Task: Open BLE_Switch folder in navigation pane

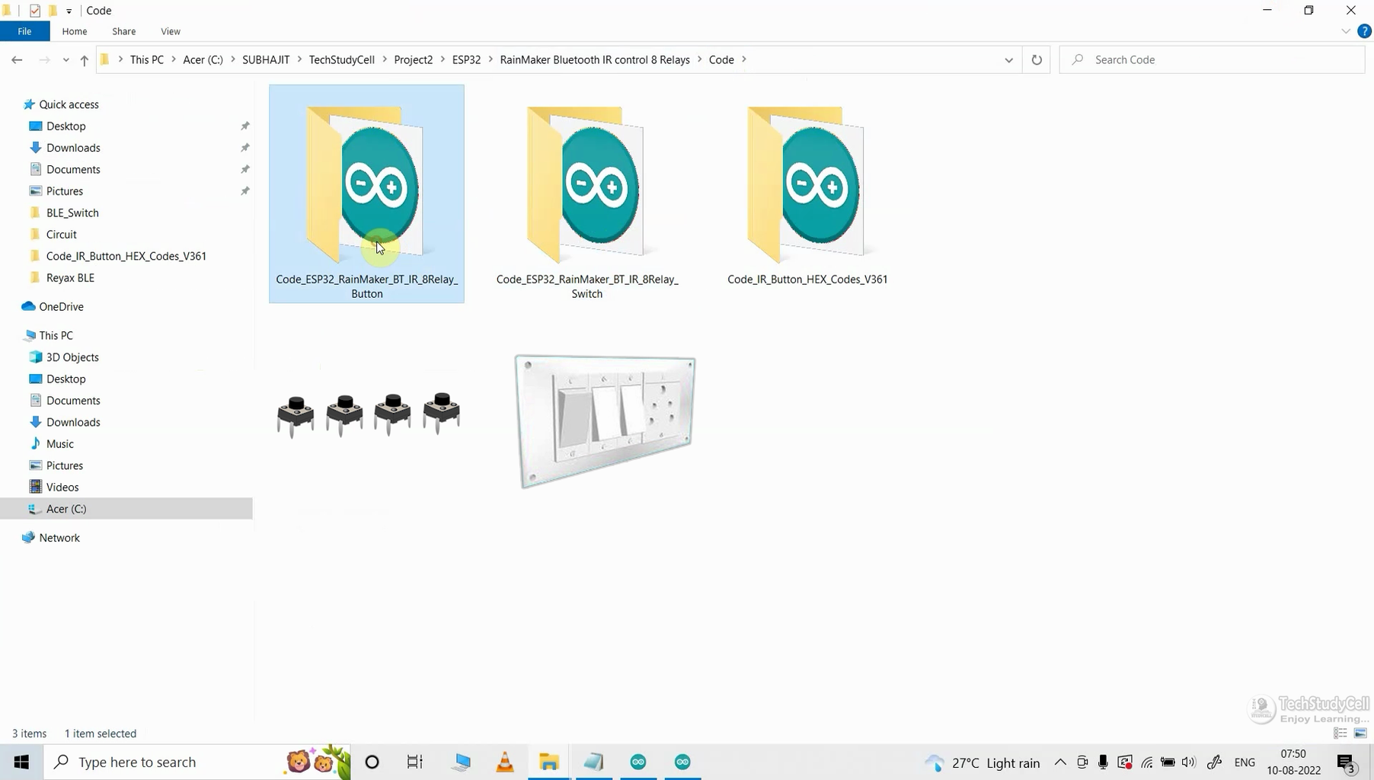Action: (72, 213)
